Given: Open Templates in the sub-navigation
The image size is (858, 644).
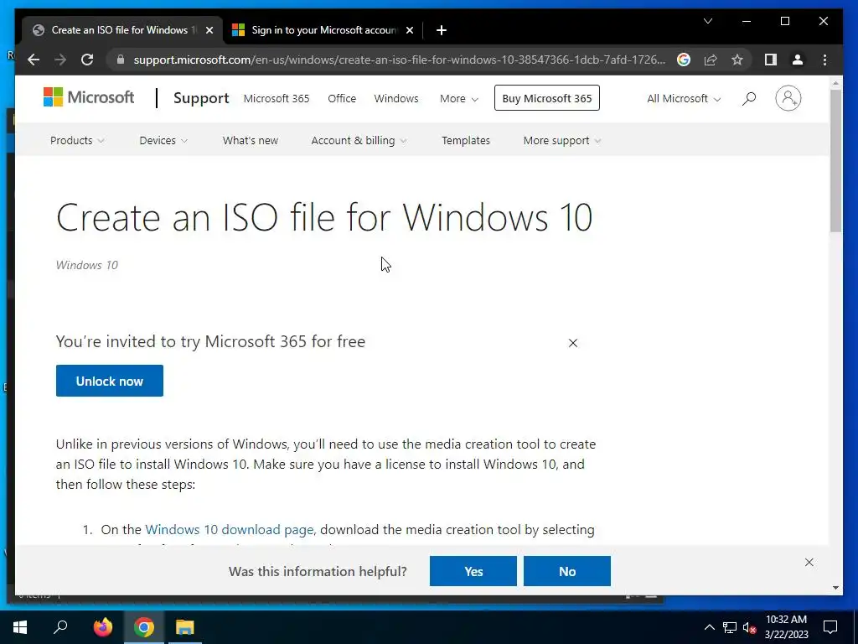Looking at the screenshot, I should (466, 140).
